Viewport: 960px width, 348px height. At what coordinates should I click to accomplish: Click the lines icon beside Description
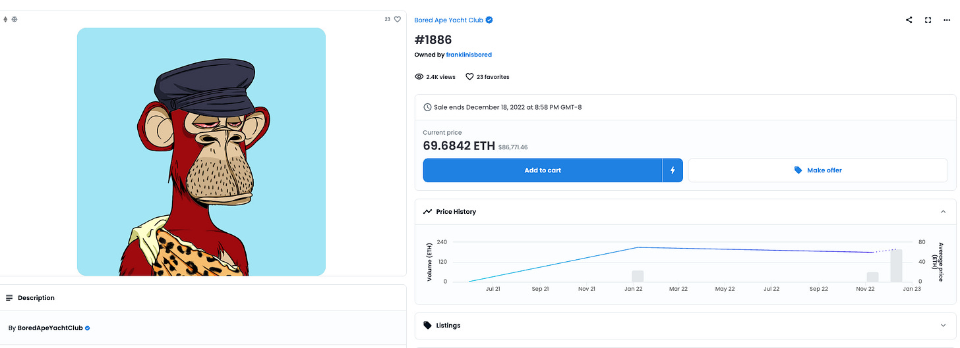9,298
